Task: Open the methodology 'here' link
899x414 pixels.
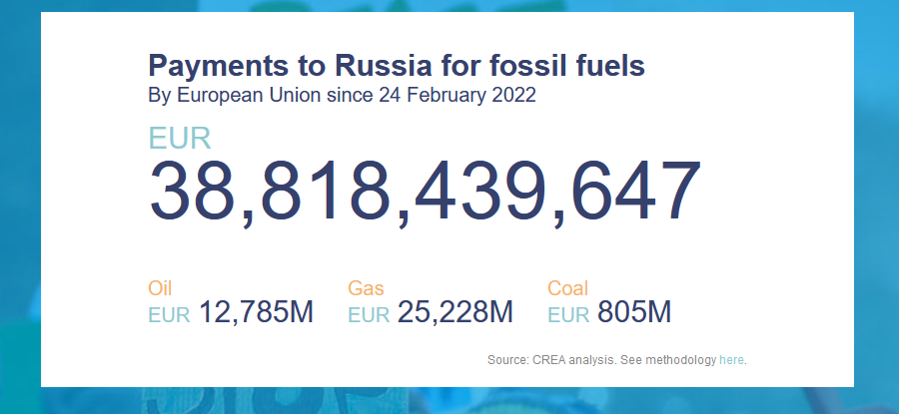Action: coord(731,360)
